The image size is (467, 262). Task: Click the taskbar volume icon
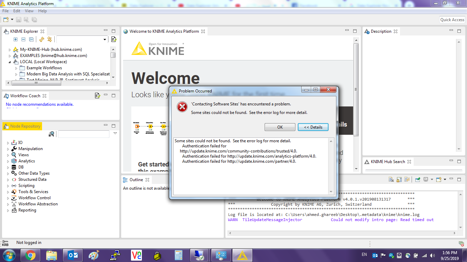click(432, 255)
